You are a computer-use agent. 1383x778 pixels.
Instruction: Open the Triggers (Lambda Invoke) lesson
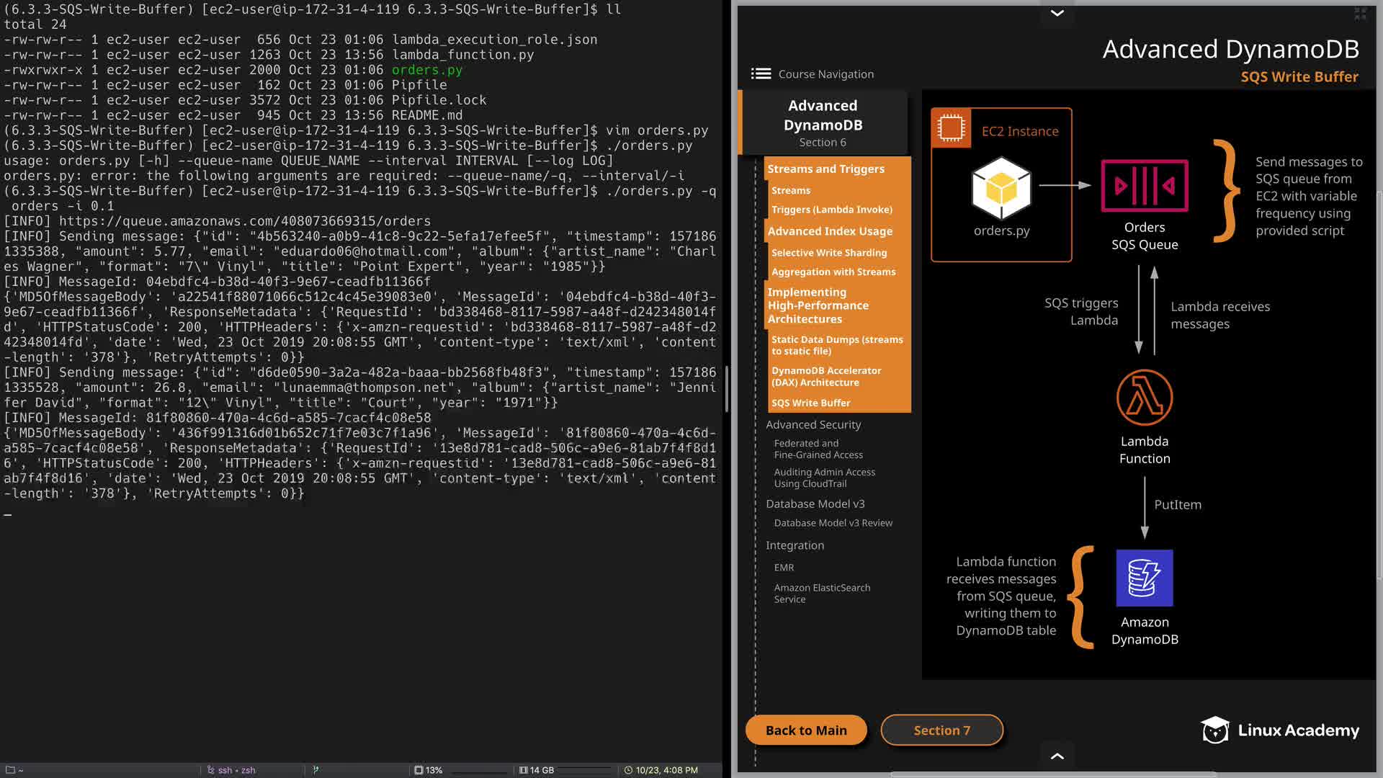831,210
